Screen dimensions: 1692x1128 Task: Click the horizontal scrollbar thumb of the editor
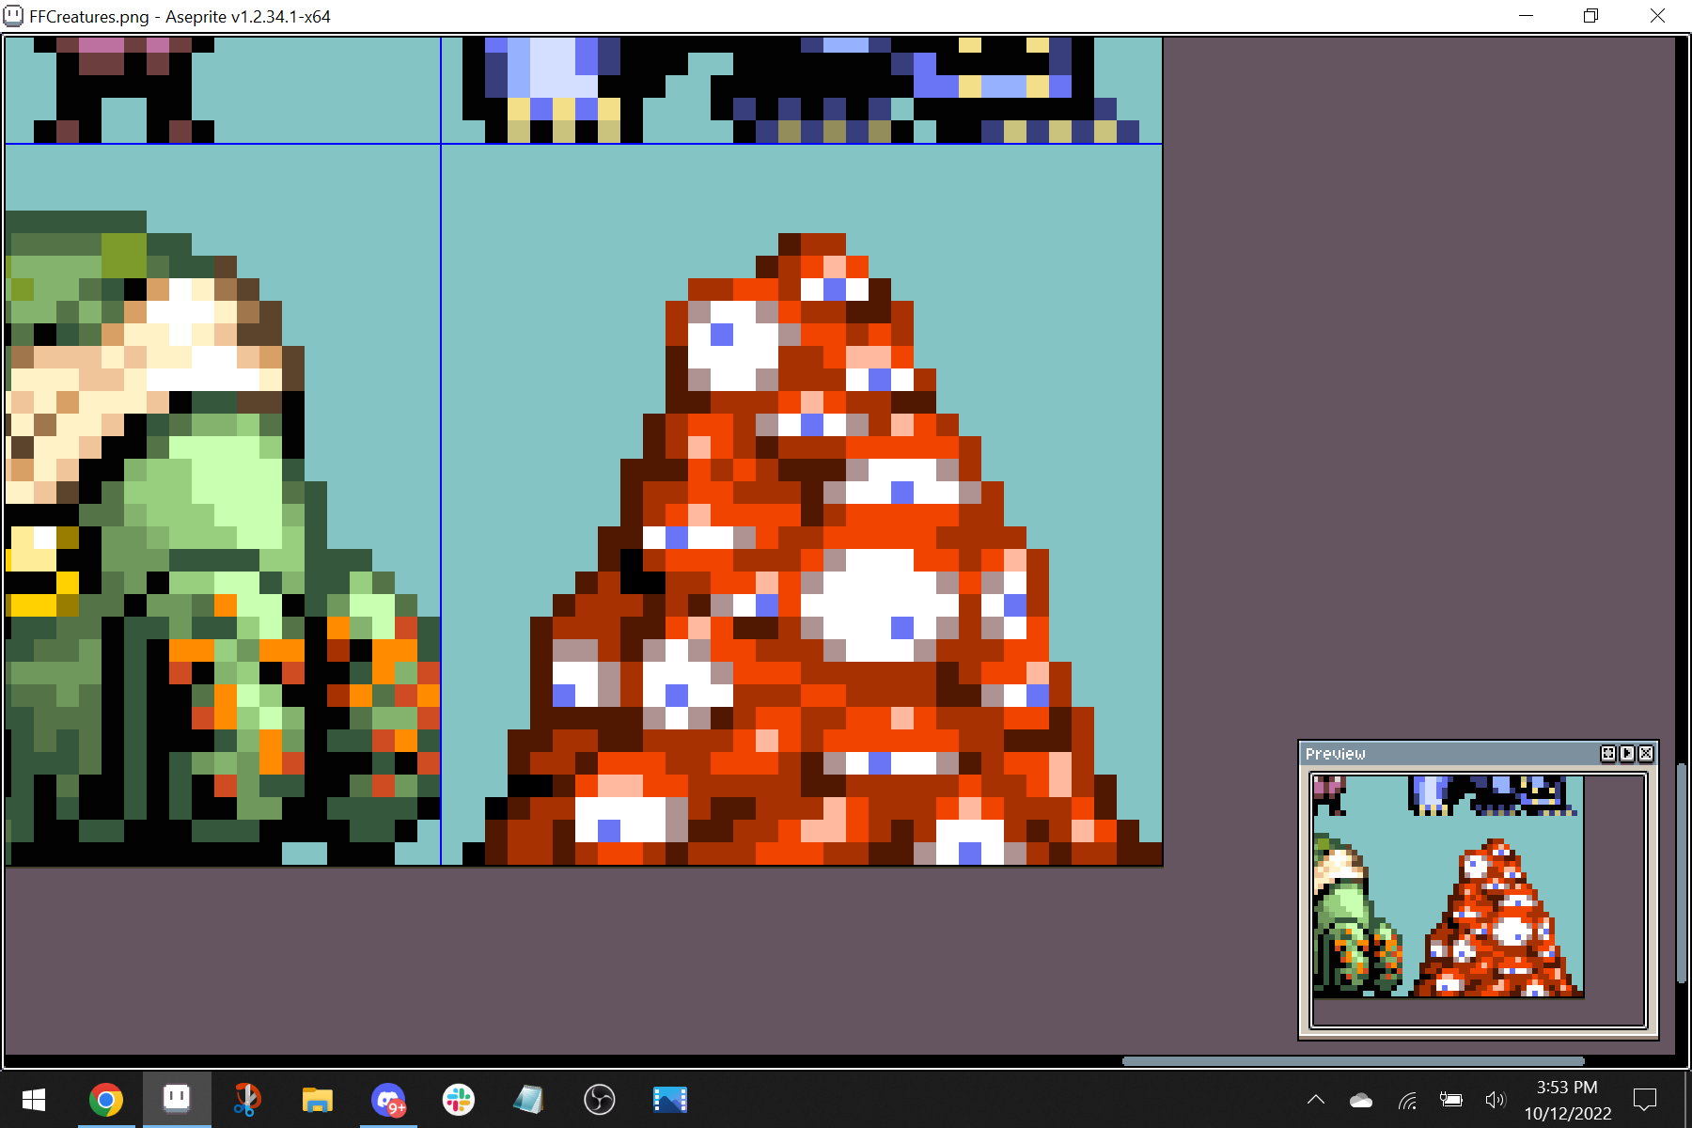pyautogui.click(x=1353, y=1061)
